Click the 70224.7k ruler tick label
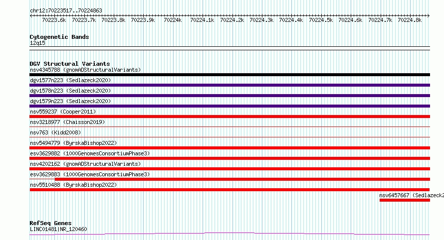Image resolution: width=444 pixels, height=240 pixels. point(380,20)
